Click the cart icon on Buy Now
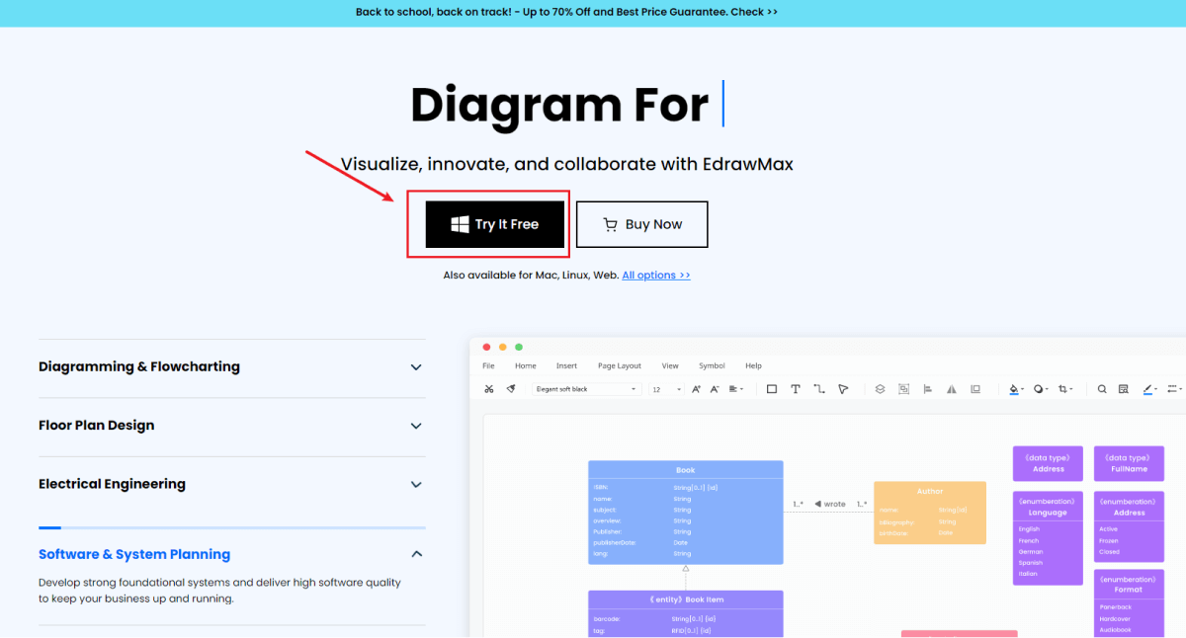1186x638 pixels. [611, 224]
